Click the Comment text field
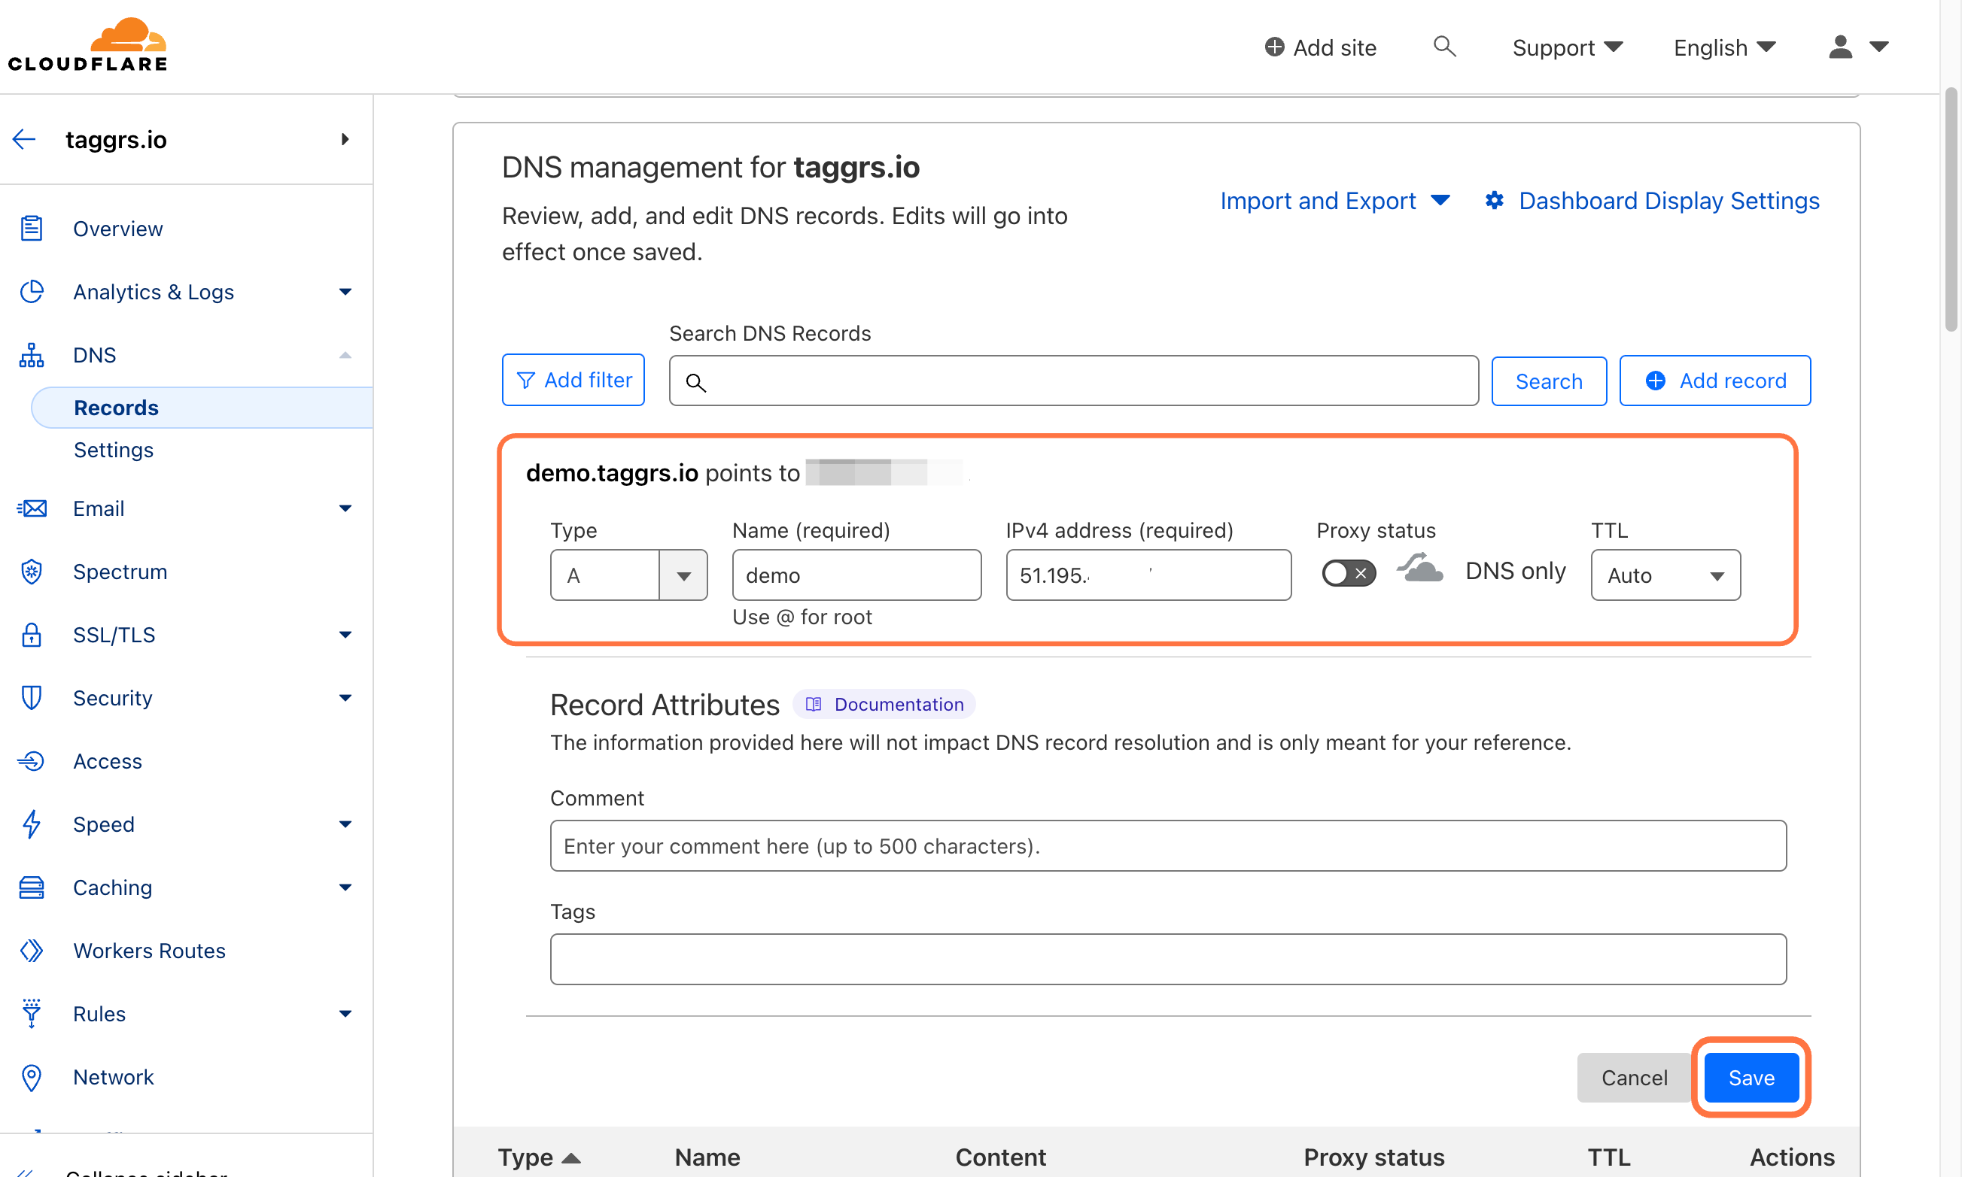Screen dimensions: 1962x1177 point(1168,845)
